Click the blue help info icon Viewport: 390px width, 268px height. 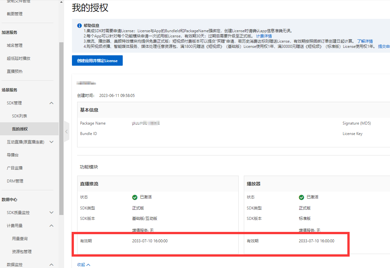tap(79, 26)
